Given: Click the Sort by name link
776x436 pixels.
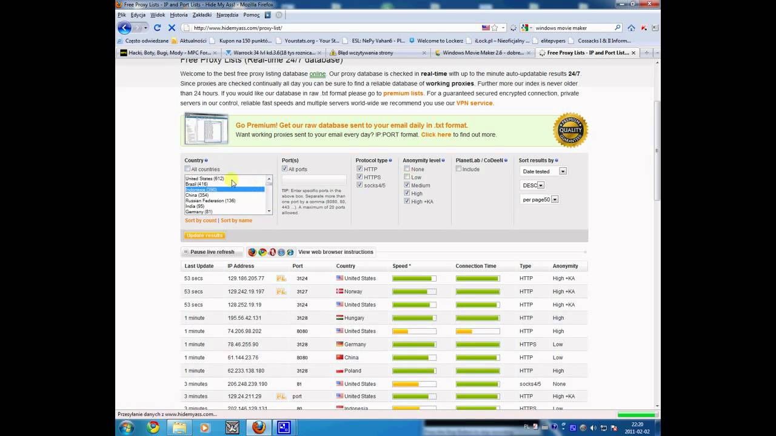Looking at the screenshot, I should point(236,220).
